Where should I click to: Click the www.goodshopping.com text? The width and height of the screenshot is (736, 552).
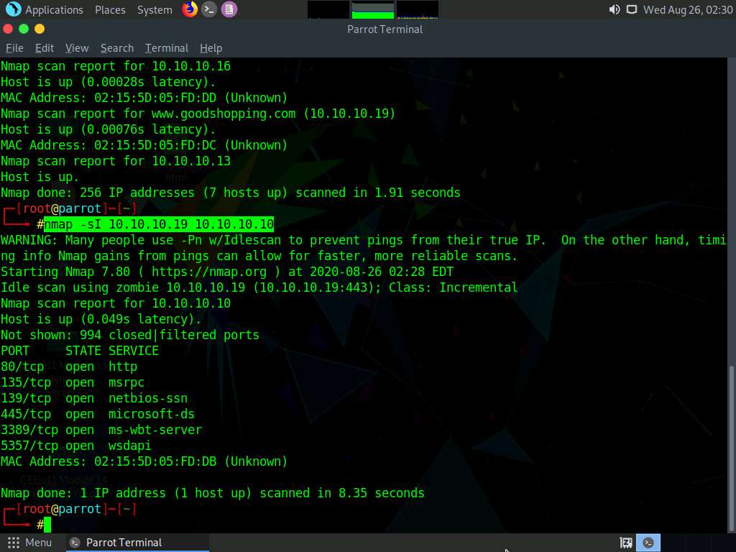(224, 114)
